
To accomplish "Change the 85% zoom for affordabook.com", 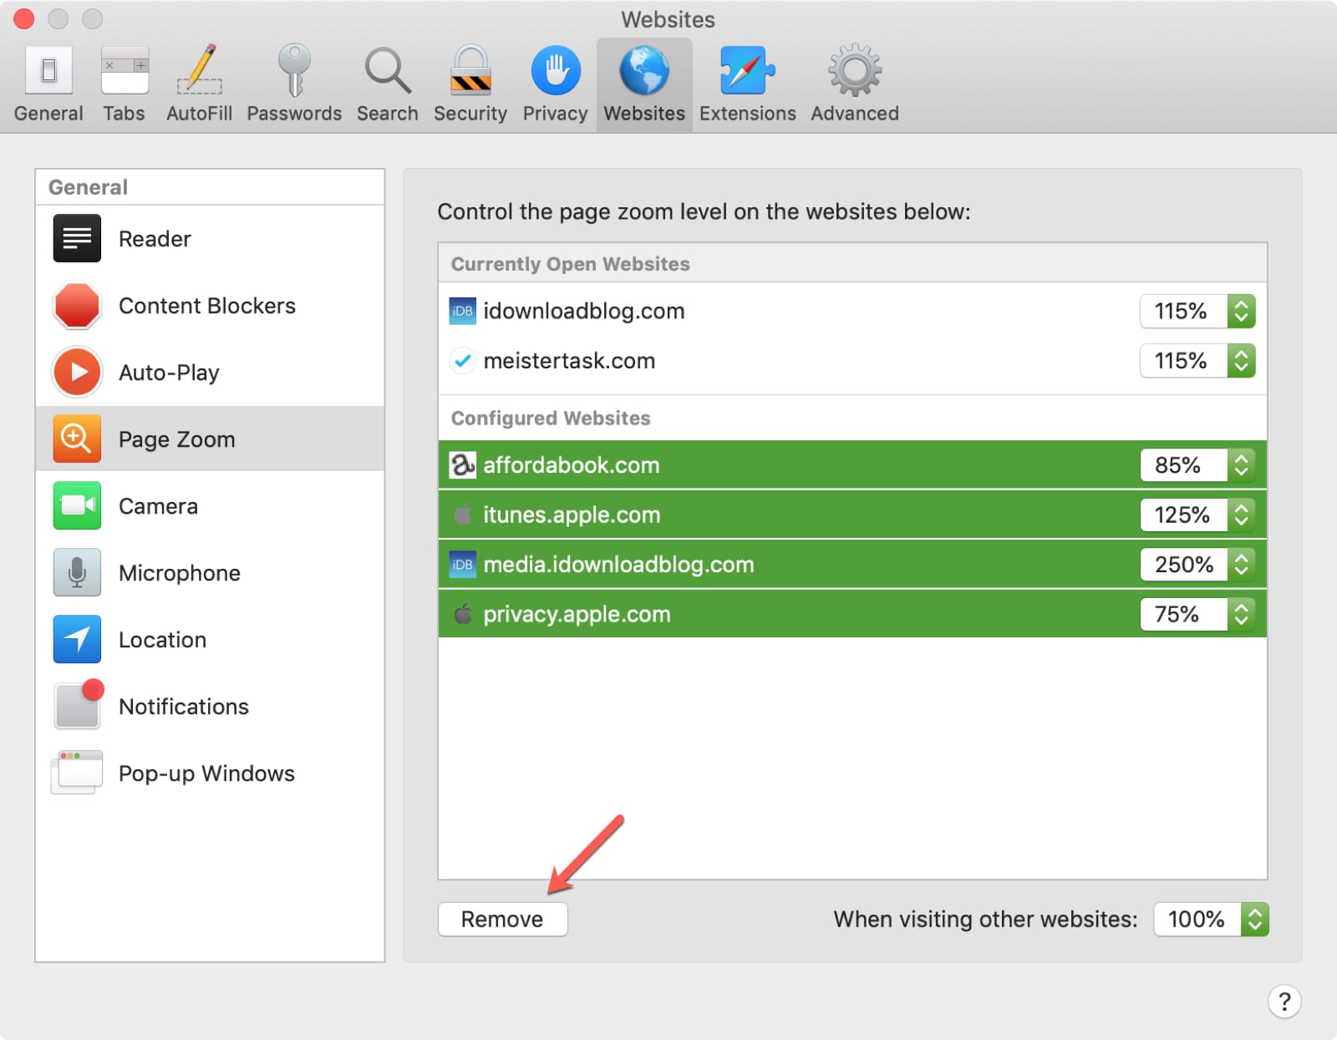I will [x=1197, y=464].
